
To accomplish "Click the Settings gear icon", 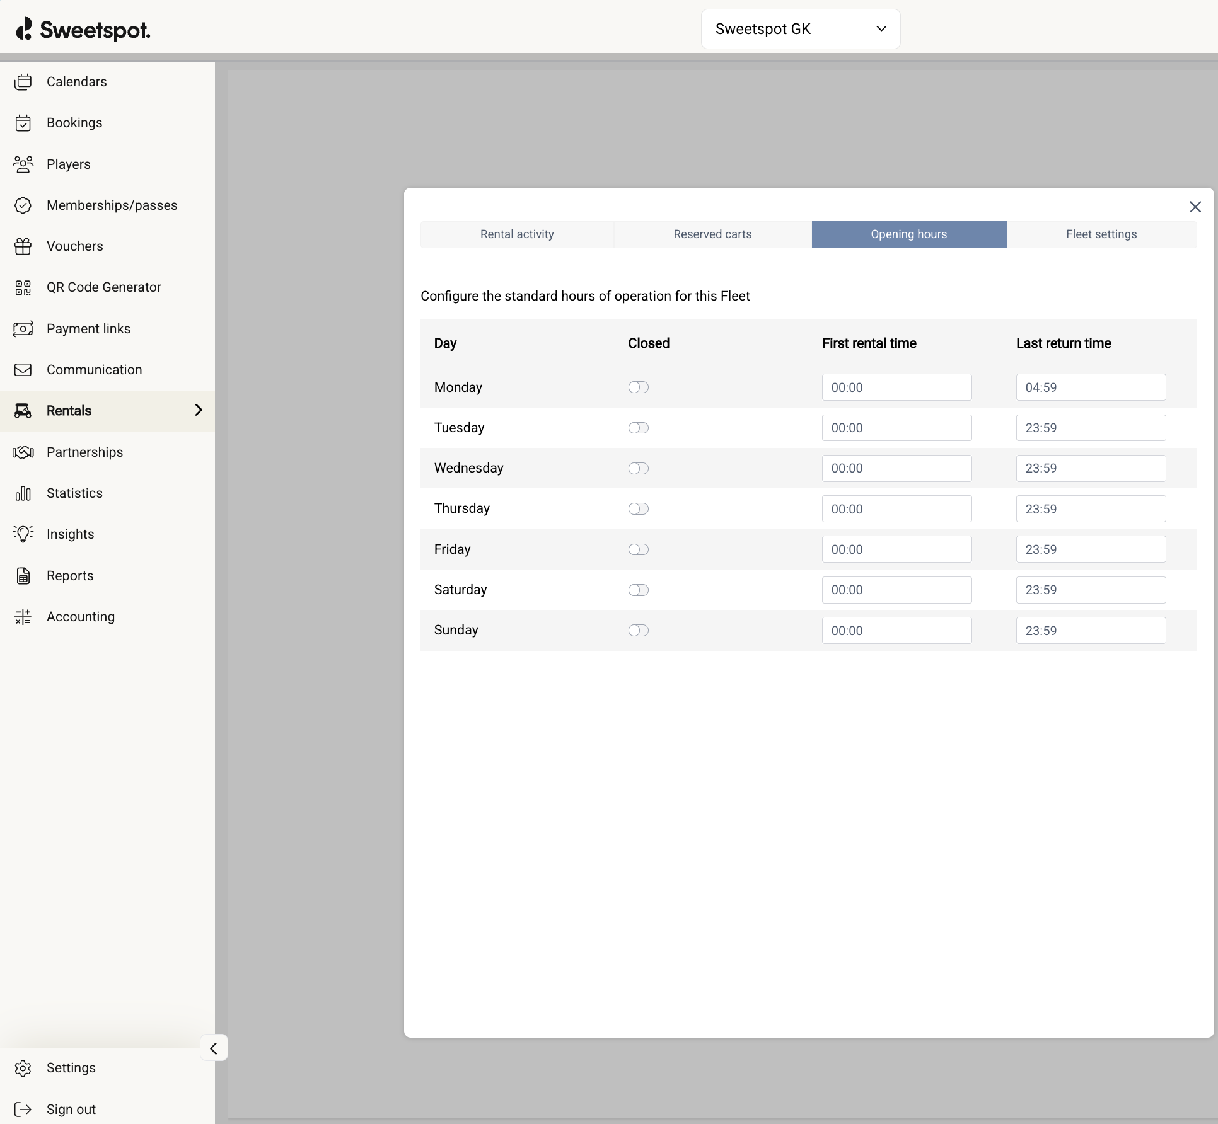I will [x=23, y=1068].
